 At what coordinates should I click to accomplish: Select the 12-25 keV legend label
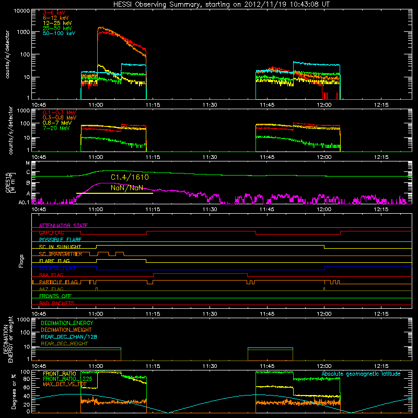57,23
